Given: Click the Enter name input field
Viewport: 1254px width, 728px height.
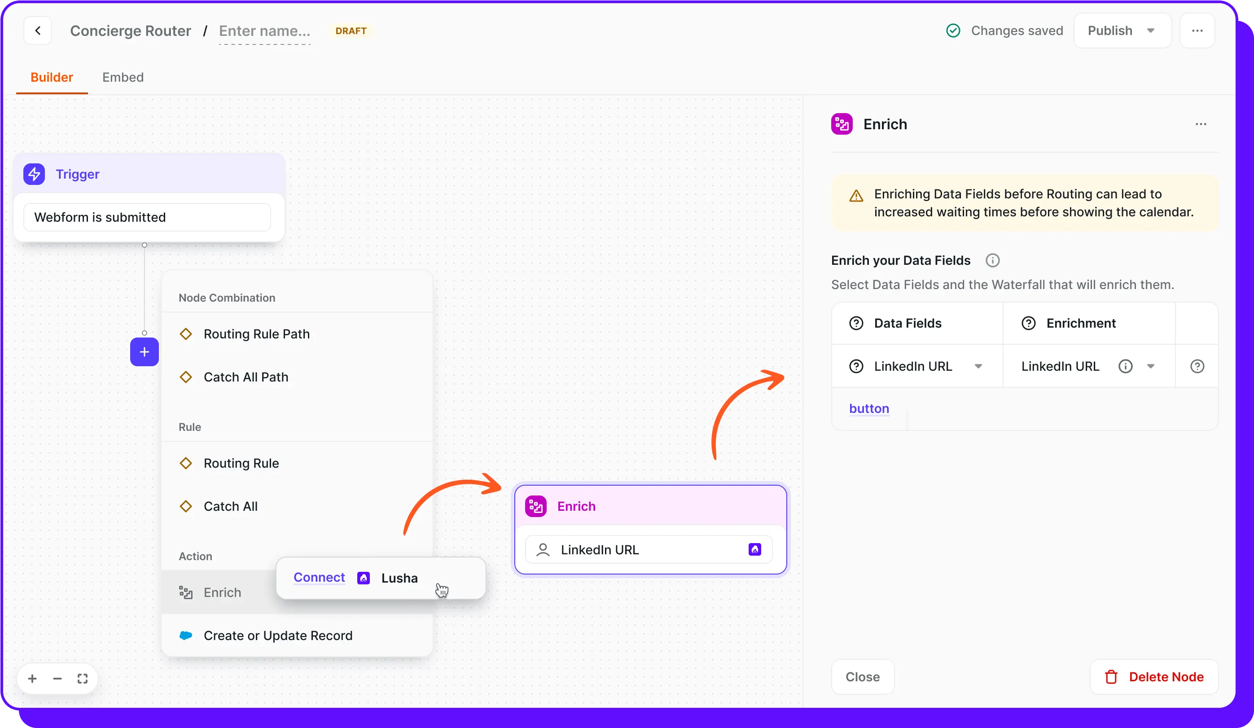Looking at the screenshot, I should tap(265, 32).
